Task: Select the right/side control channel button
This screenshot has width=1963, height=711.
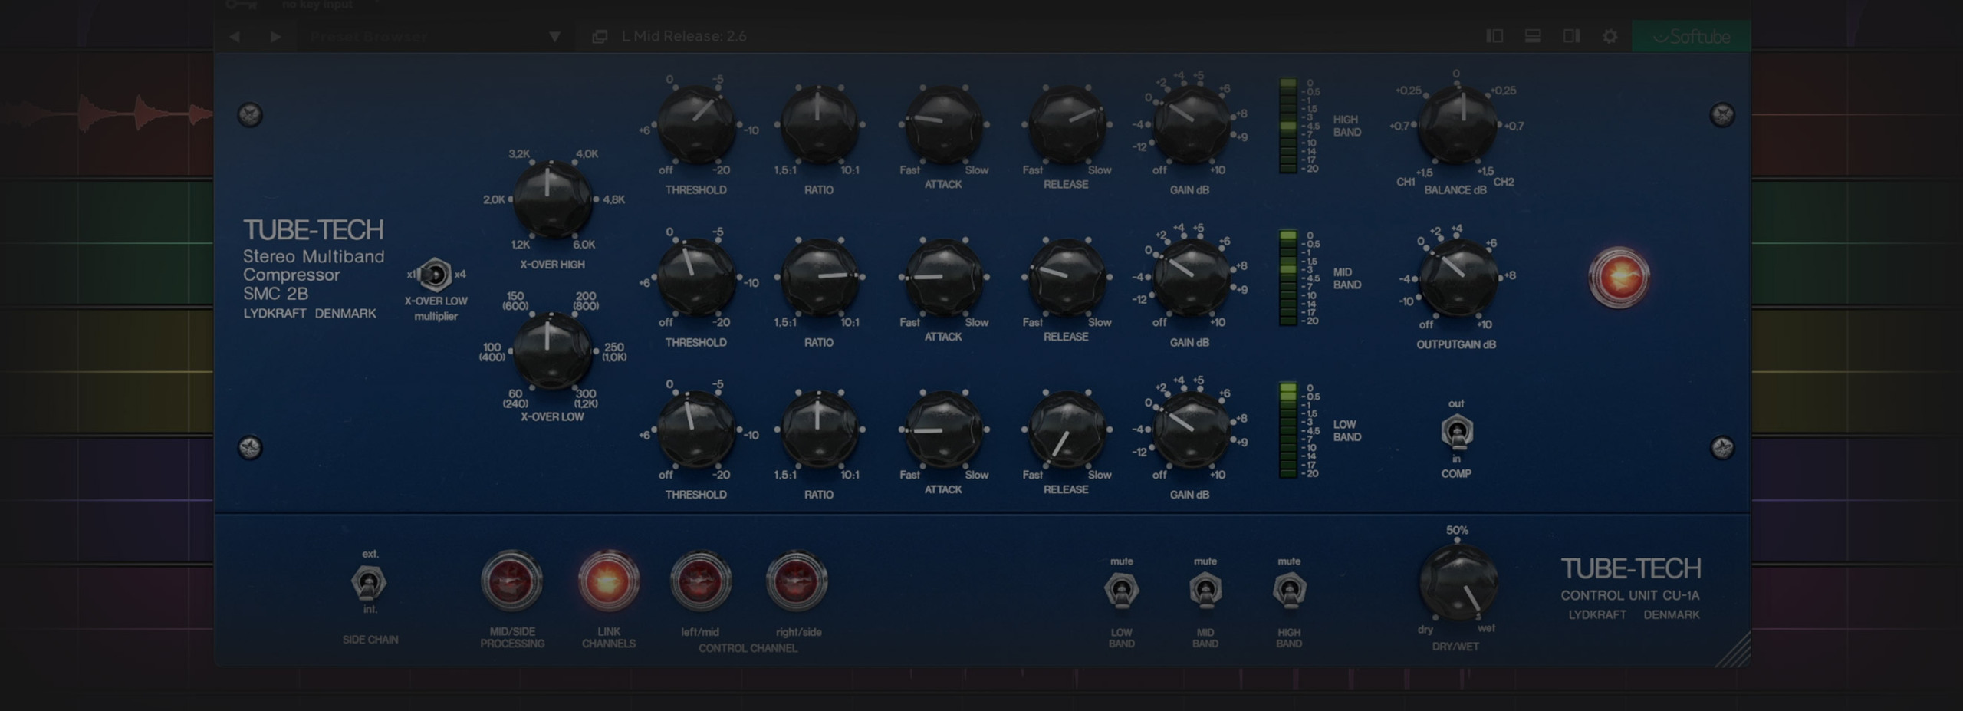Action: pyautogui.click(x=797, y=581)
